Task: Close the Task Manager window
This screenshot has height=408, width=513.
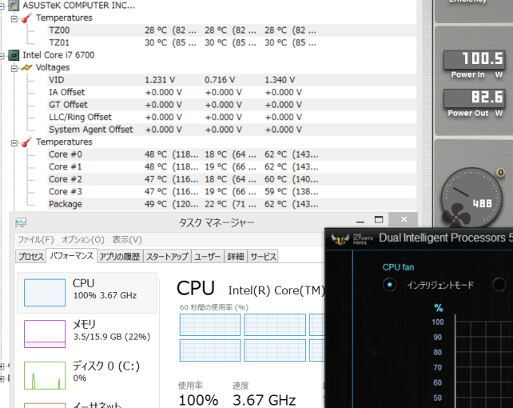Action: [x=404, y=219]
